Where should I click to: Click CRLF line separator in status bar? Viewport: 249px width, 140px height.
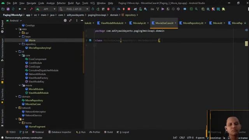(x=182, y=138)
